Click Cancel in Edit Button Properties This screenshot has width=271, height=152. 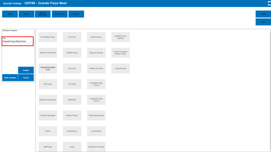pos(26,78)
